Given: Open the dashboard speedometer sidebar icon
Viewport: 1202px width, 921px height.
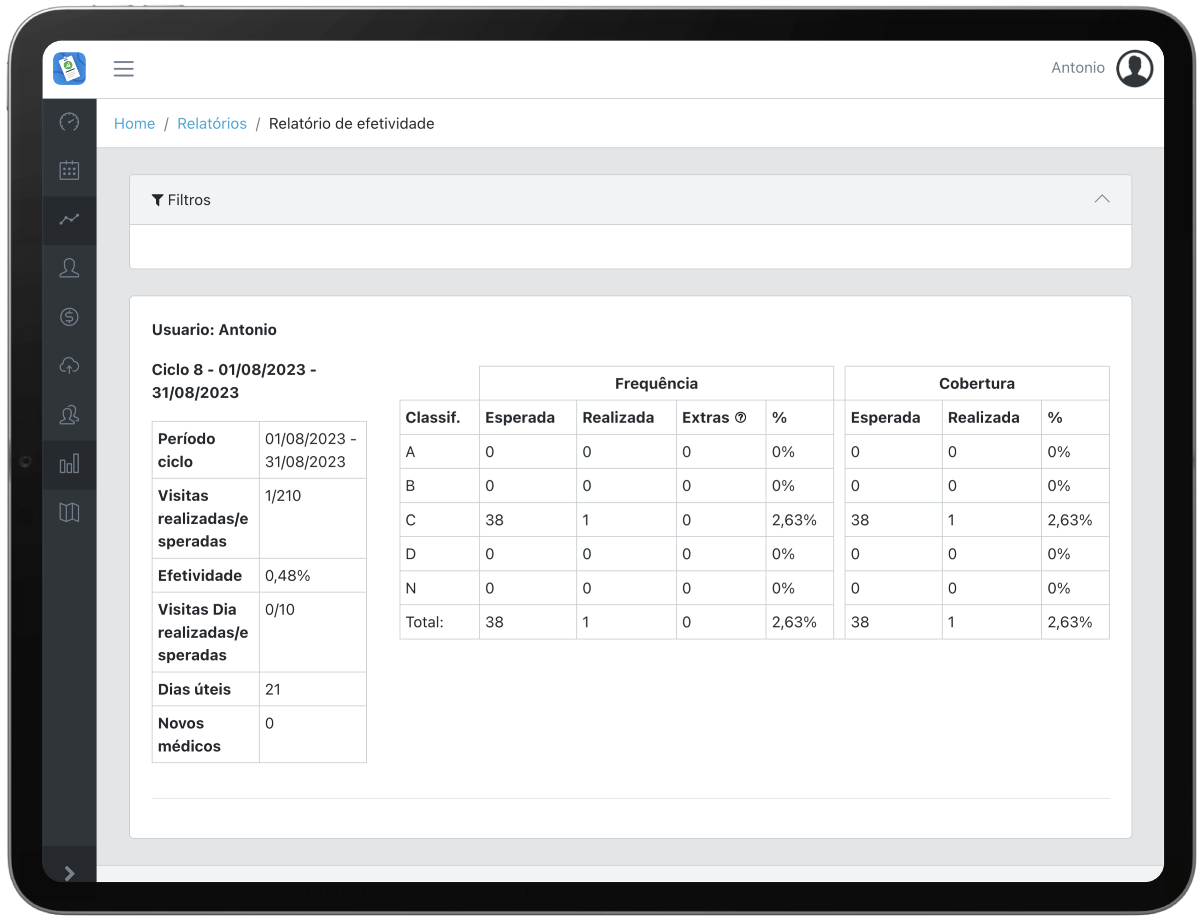Looking at the screenshot, I should pyautogui.click(x=69, y=122).
